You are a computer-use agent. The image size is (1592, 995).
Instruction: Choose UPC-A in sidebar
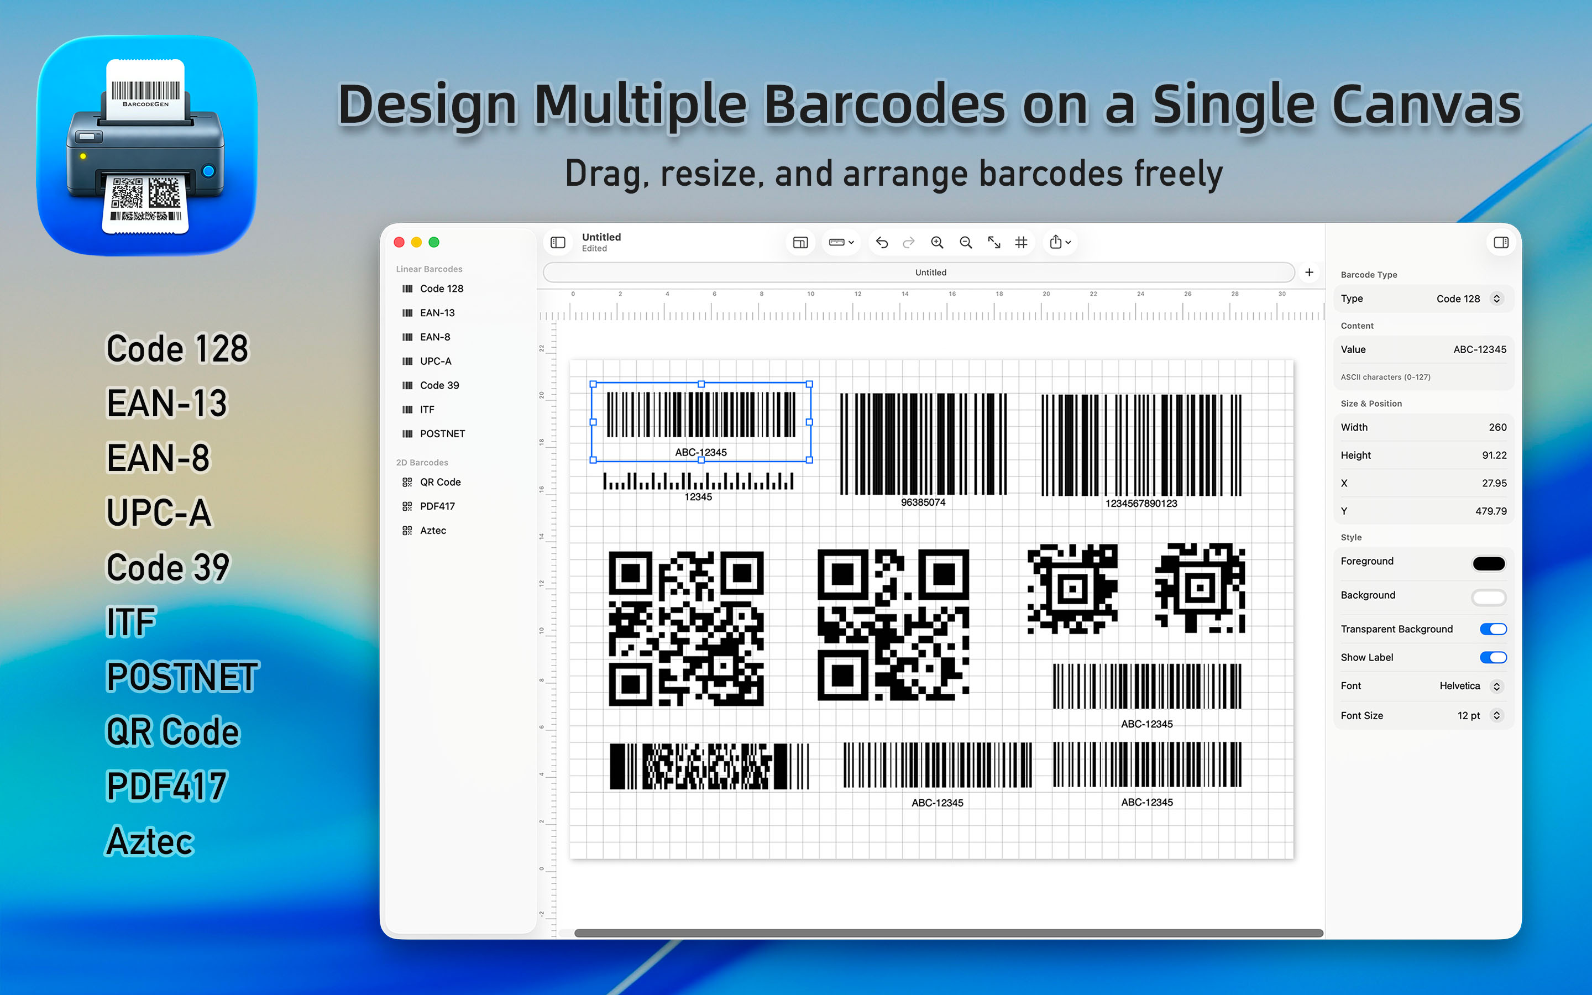click(x=436, y=362)
